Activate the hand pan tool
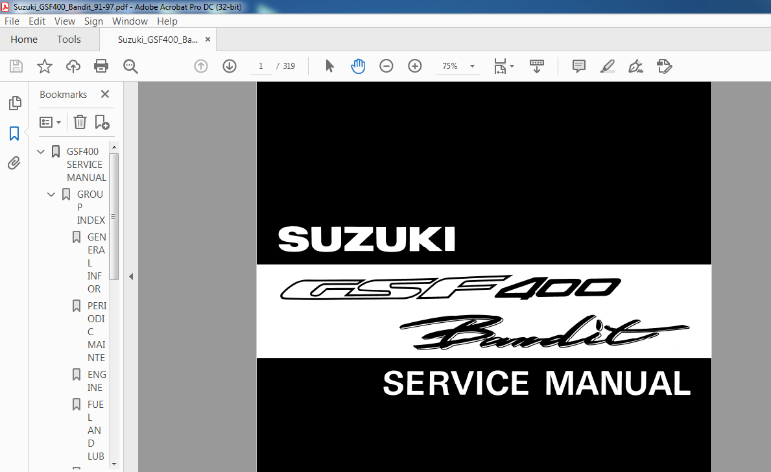The height and width of the screenshot is (472, 771). [x=358, y=66]
